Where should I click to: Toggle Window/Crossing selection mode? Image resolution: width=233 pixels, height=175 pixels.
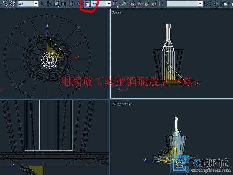[x=63, y=4]
